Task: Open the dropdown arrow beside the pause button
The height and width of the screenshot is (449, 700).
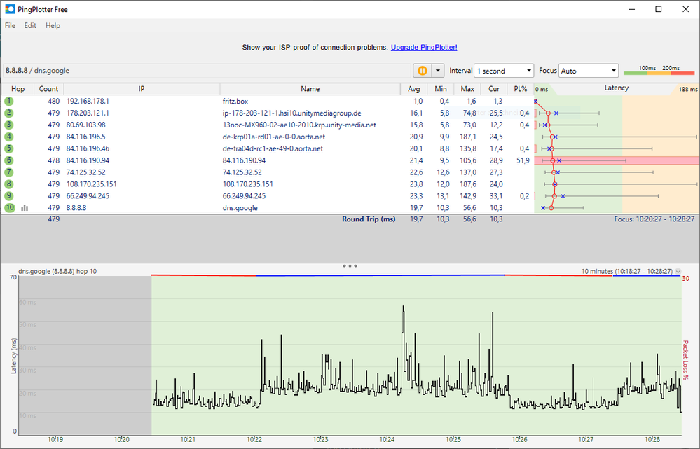Action: pos(438,71)
